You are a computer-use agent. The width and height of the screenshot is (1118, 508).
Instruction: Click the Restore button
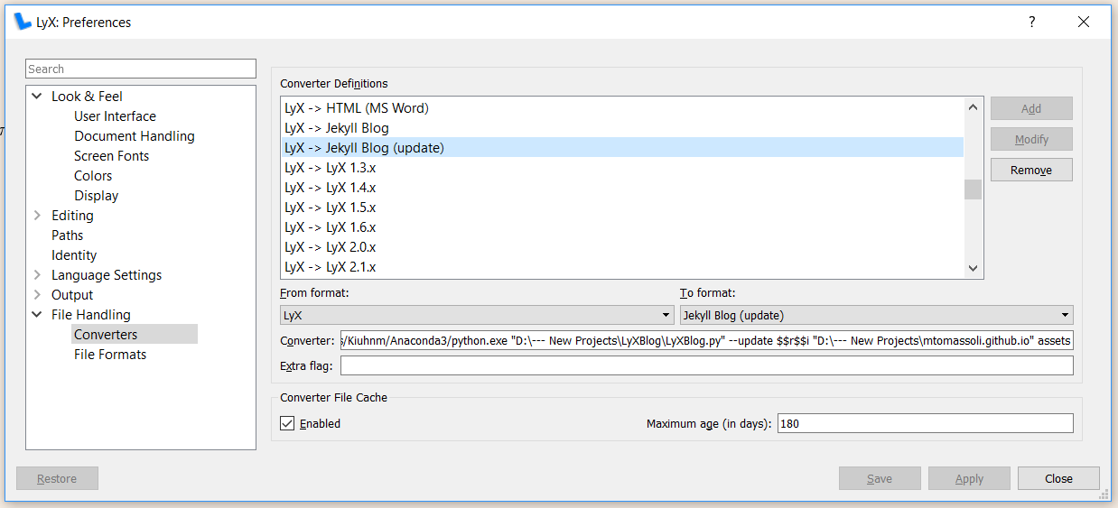pyautogui.click(x=57, y=478)
